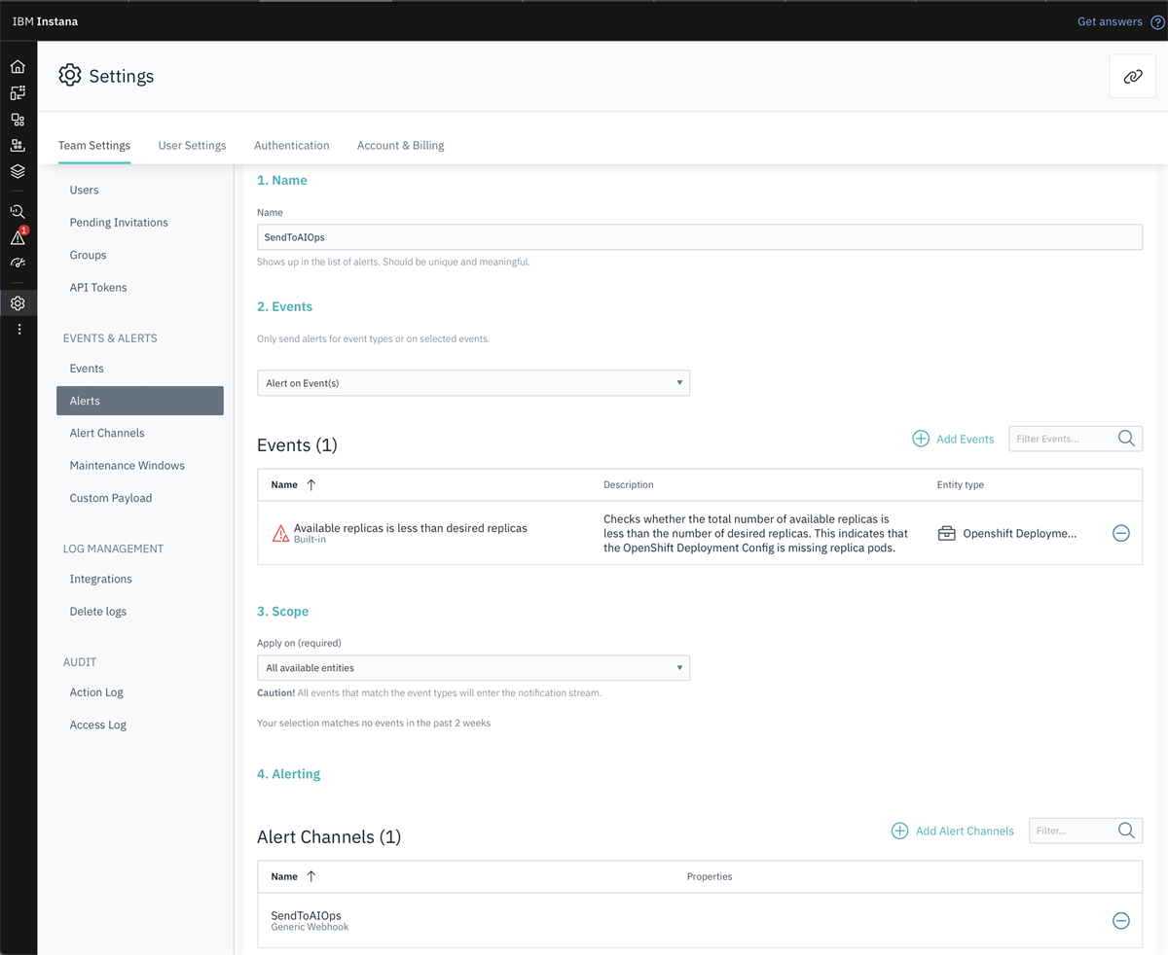Image resolution: width=1168 pixels, height=955 pixels.
Task: Open the More vertical-dots menu in sidebar
Action: click(x=18, y=330)
